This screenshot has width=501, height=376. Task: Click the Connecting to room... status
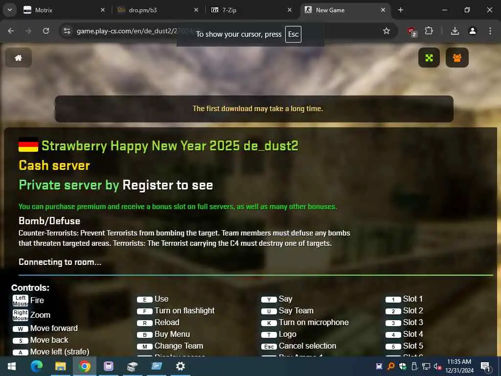click(60, 262)
